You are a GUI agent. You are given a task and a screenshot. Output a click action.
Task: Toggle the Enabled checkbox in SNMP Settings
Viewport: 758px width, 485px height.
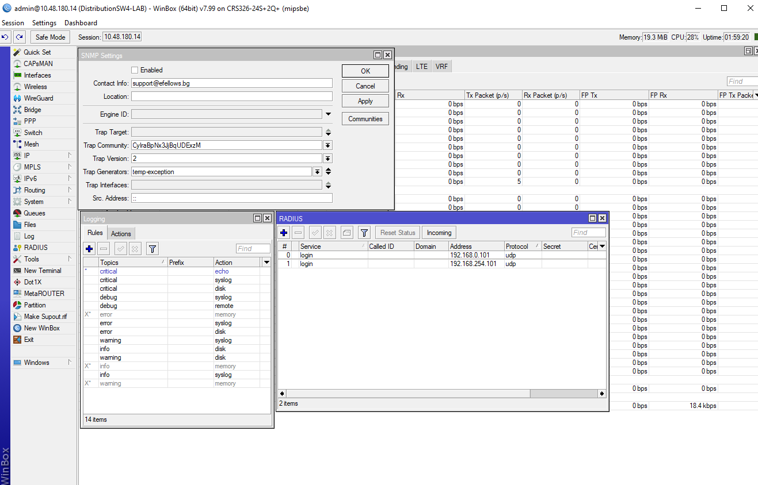click(x=135, y=70)
